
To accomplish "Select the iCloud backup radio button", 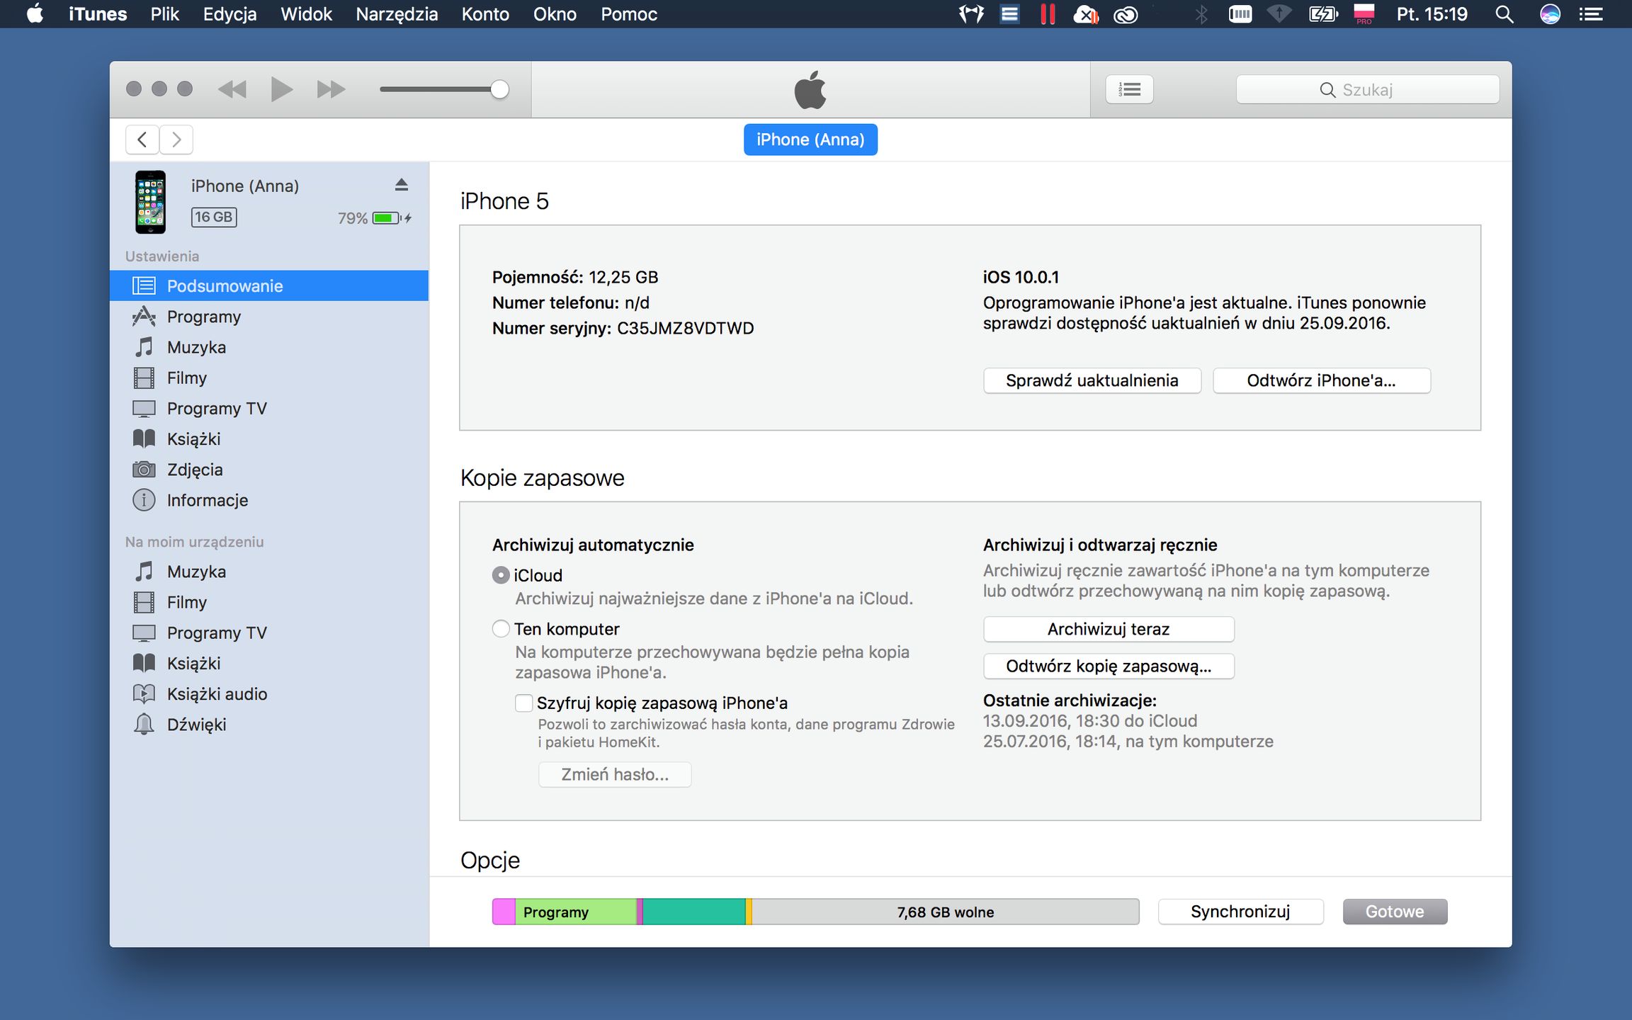I will 501,575.
